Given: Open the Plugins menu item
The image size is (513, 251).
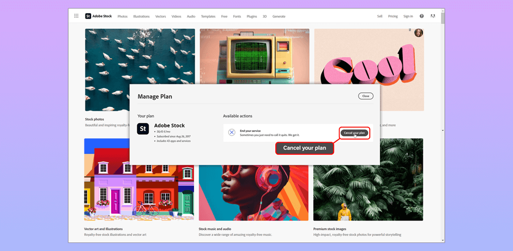Looking at the screenshot, I should coord(252,17).
